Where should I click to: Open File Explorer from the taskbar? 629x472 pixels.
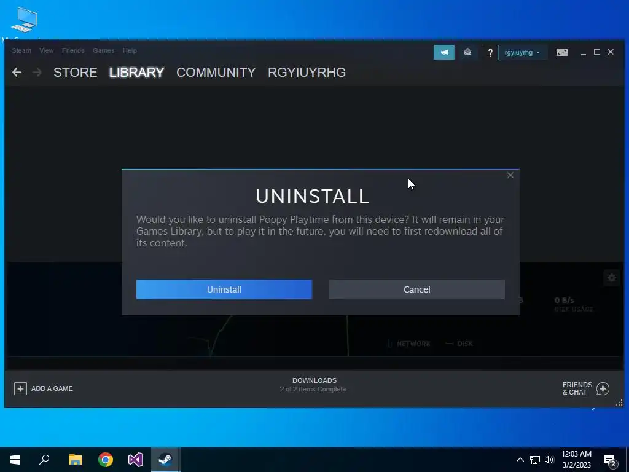click(75, 460)
